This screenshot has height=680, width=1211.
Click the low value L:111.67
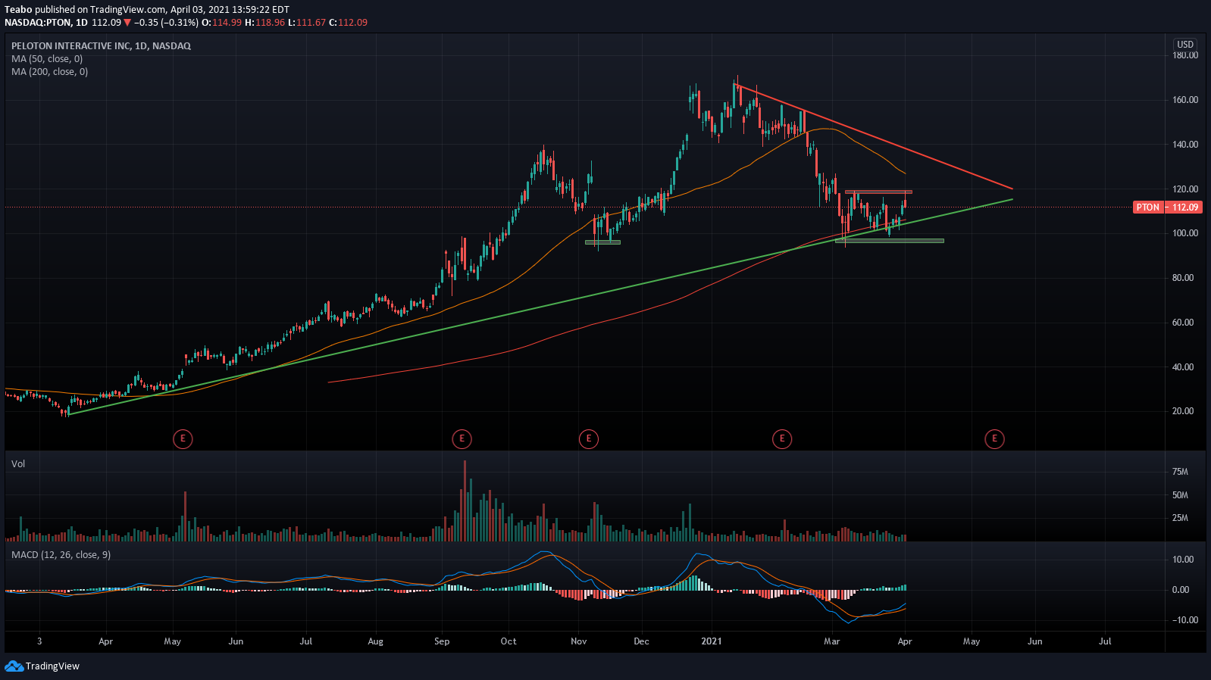pyautogui.click(x=306, y=23)
